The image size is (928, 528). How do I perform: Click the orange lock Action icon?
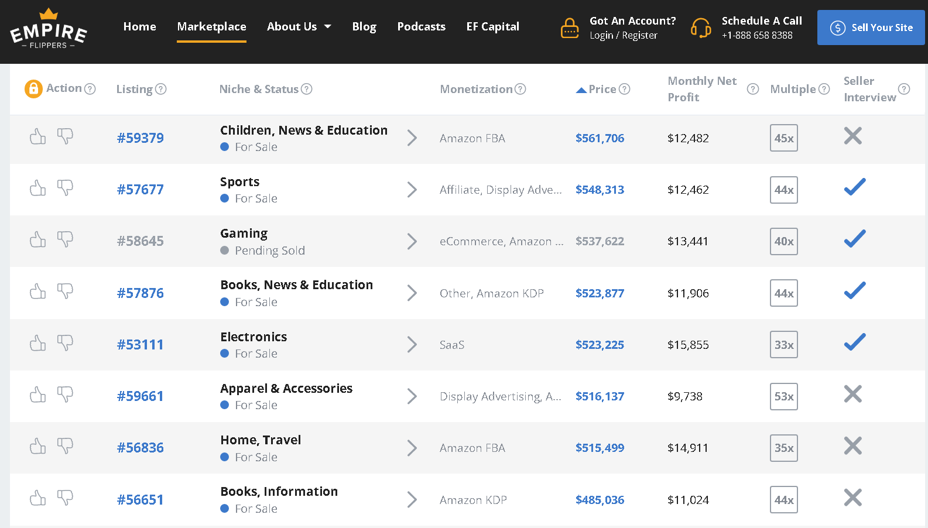point(33,88)
